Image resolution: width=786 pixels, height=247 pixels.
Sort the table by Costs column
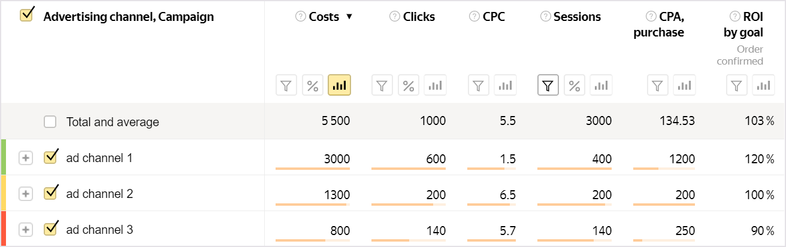pos(324,17)
